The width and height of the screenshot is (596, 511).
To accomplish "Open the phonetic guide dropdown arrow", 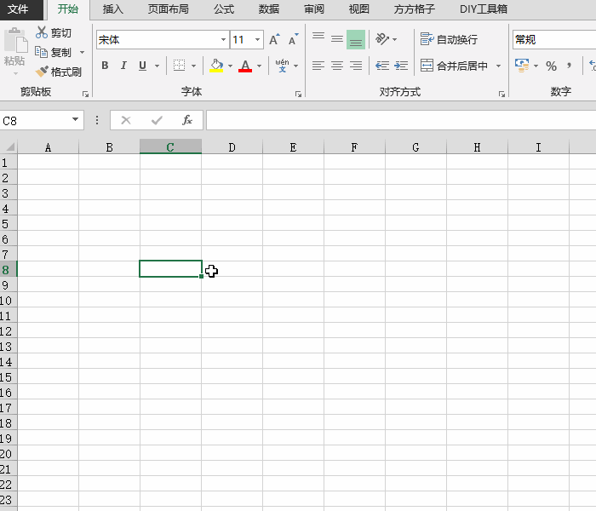I will [x=295, y=66].
